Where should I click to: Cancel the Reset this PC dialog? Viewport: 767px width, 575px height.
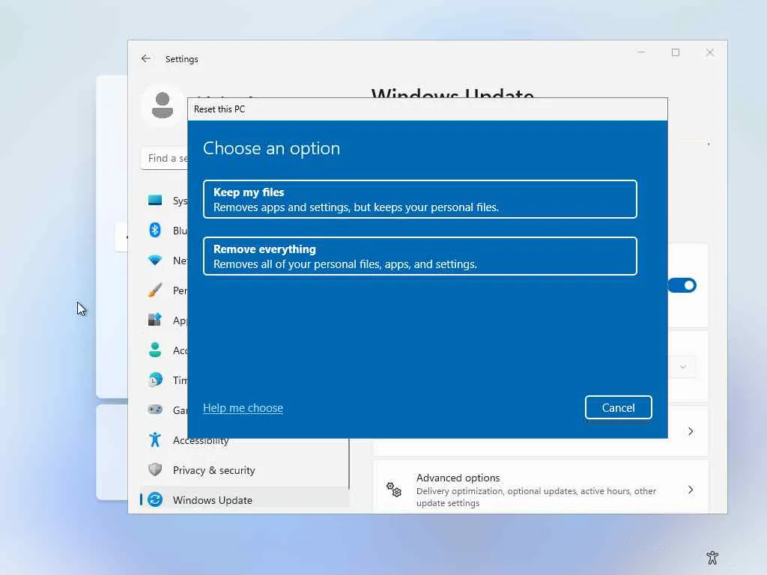618,407
